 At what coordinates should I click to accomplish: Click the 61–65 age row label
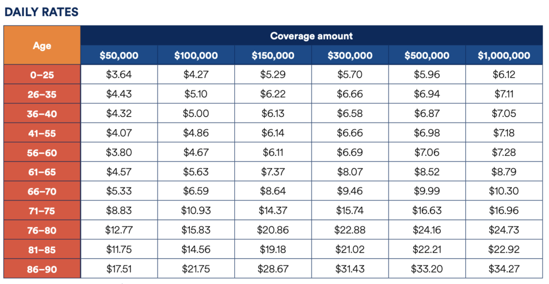tap(42, 171)
